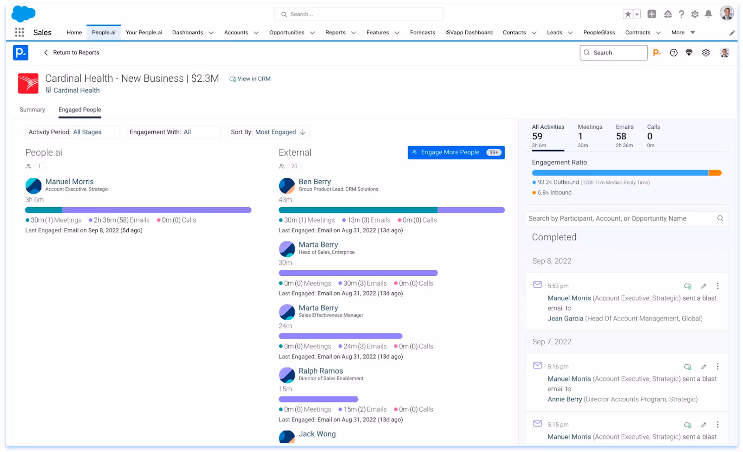
Task: Open Salesforce help question mark
Action: click(681, 14)
